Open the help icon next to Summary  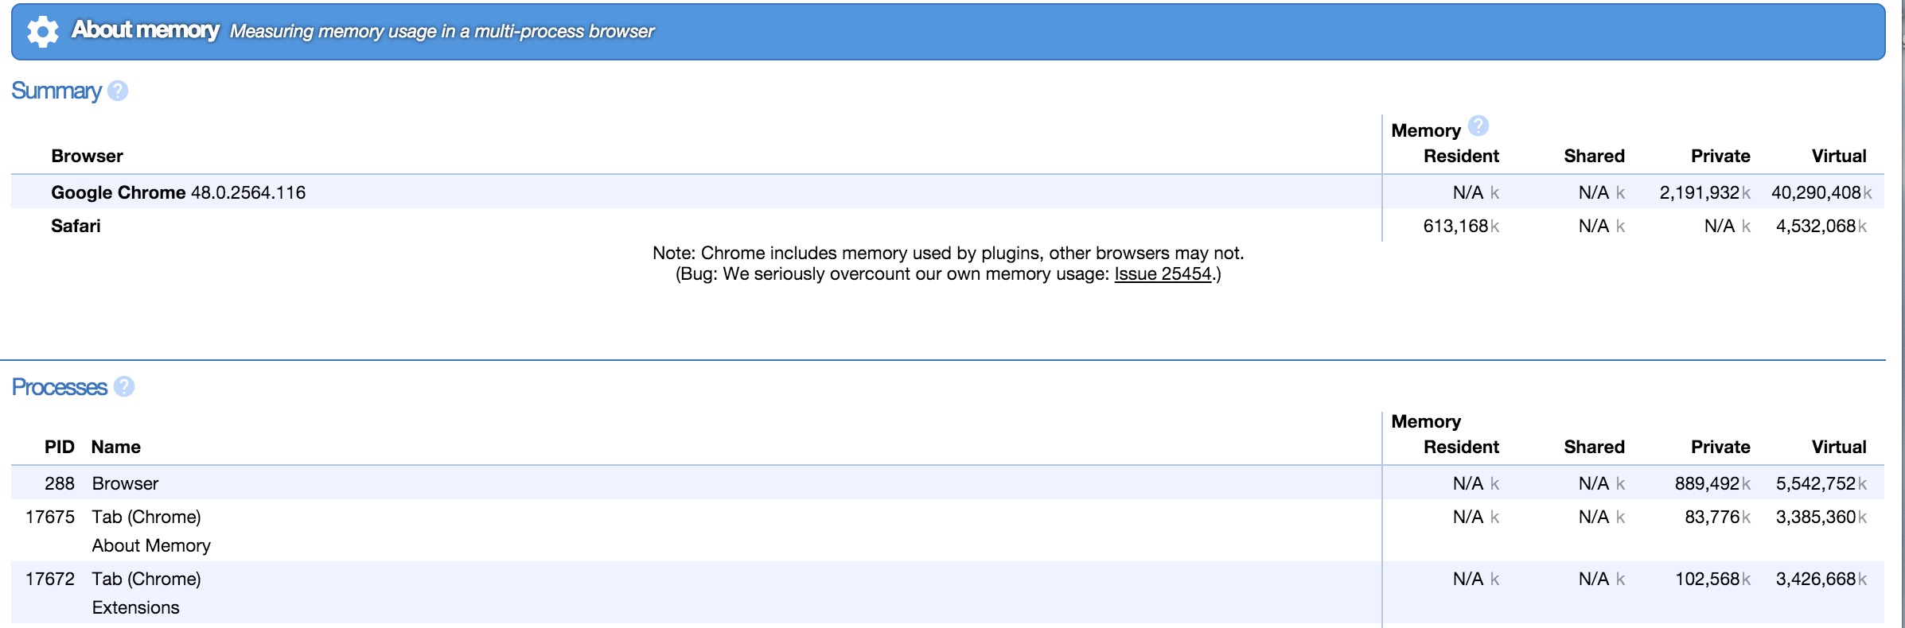118,91
